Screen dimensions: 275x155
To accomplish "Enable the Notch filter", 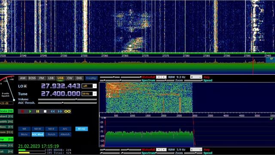I will [51, 134].
